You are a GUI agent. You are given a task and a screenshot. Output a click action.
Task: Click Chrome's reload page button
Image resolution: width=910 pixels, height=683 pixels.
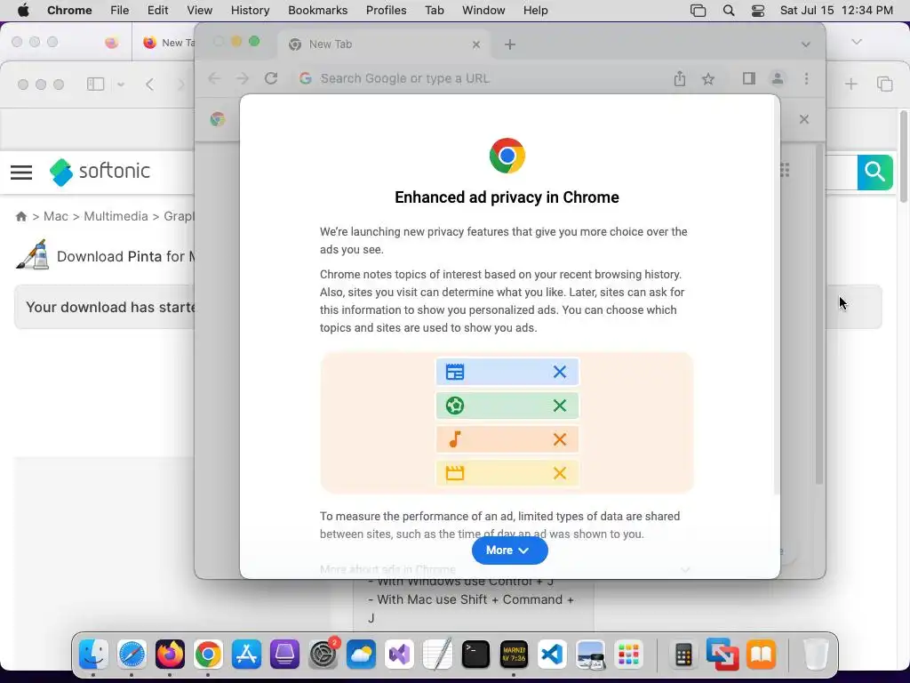coord(271,78)
